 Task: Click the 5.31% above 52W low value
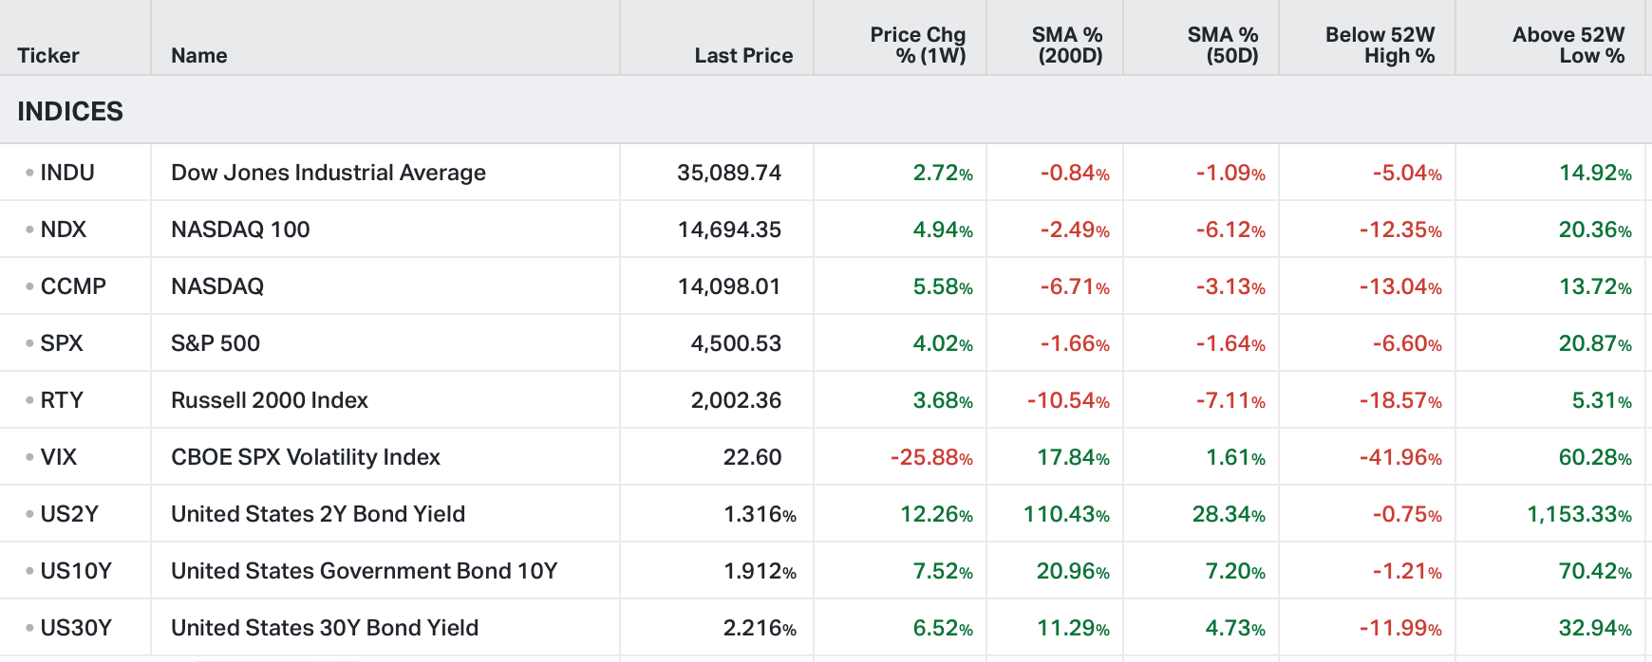click(x=1602, y=400)
